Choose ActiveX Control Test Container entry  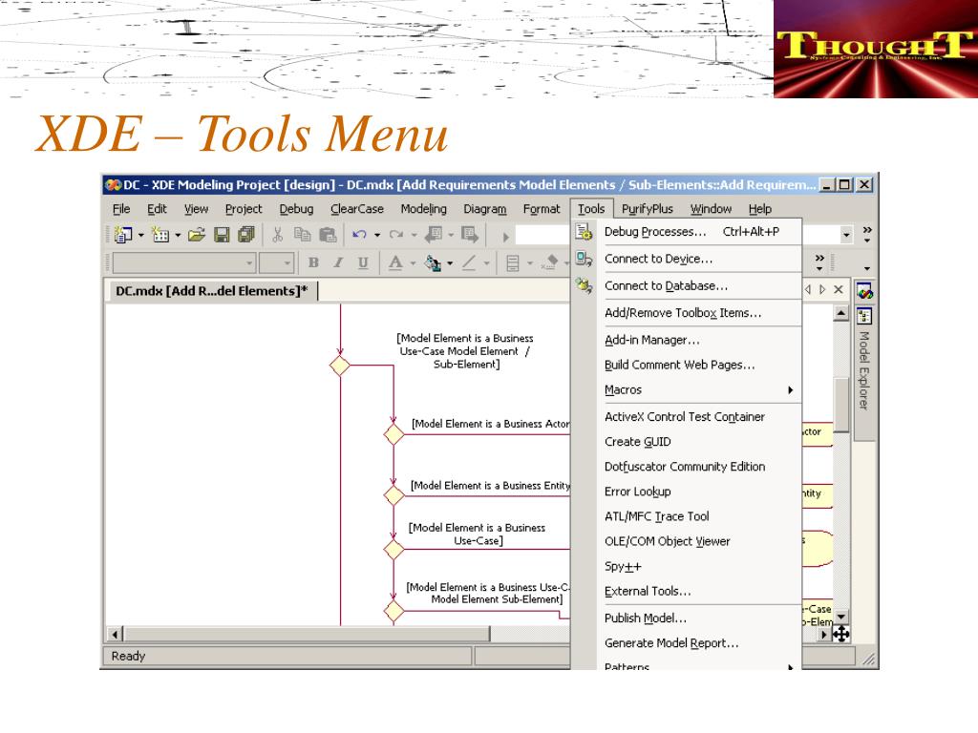[x=686, y=417]
